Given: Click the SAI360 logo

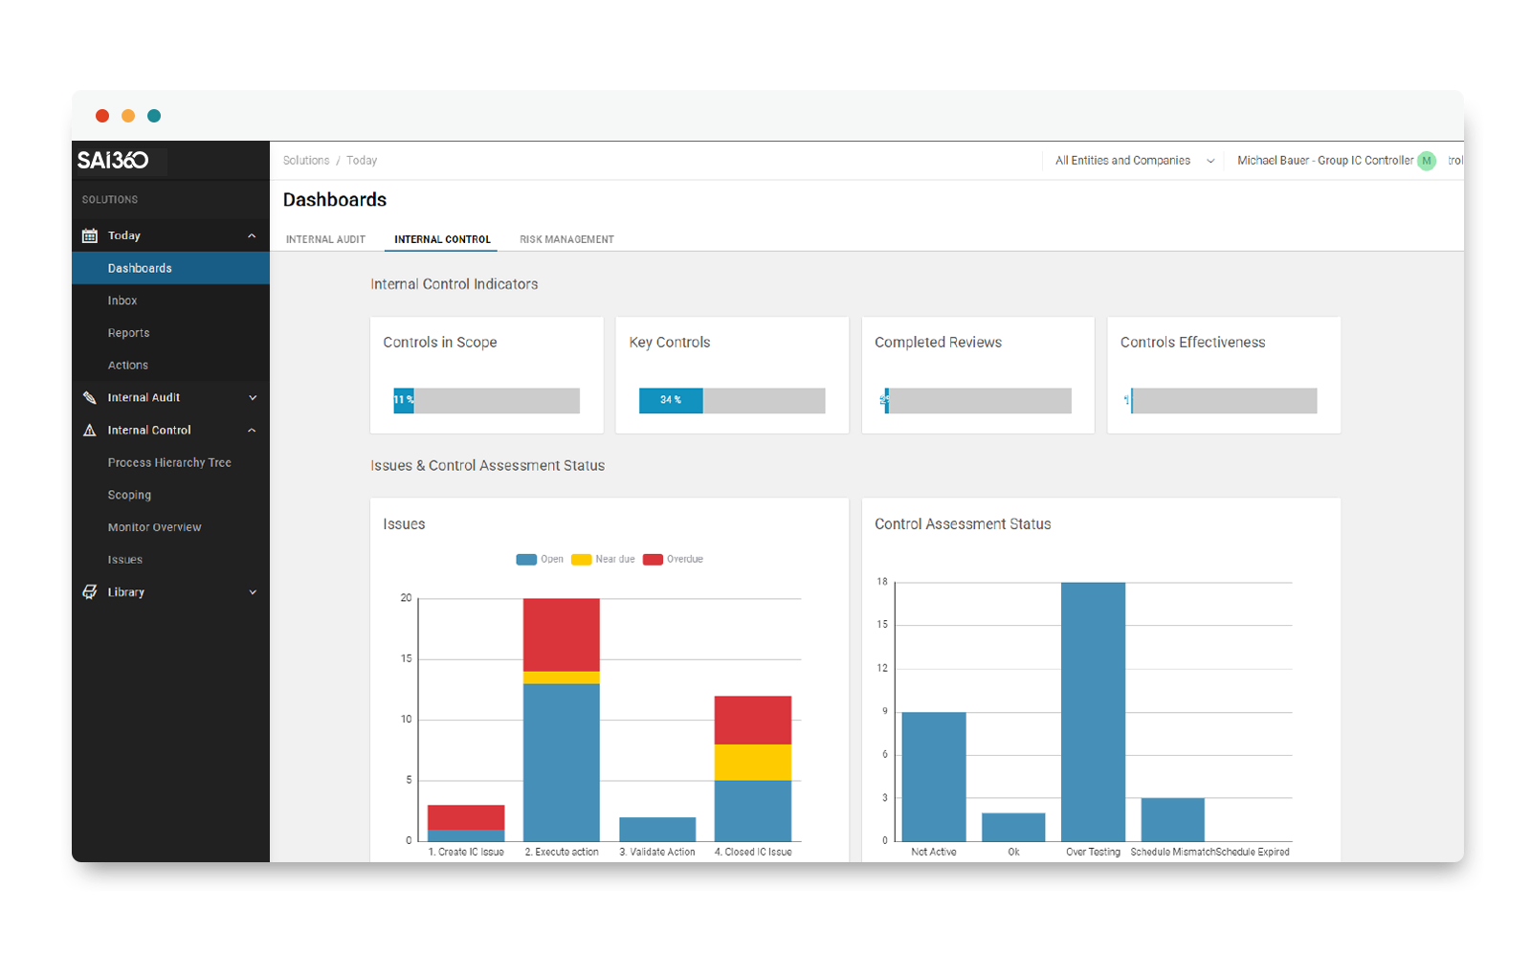Looking at the screenshot, I should click(x=113, y=160).
